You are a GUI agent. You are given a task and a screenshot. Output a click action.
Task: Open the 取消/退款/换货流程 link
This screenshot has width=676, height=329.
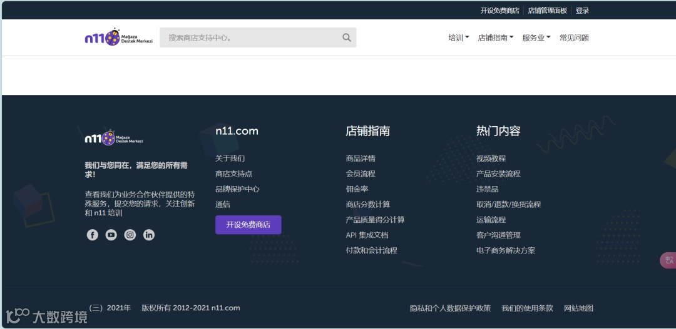(x=509, y=205)
